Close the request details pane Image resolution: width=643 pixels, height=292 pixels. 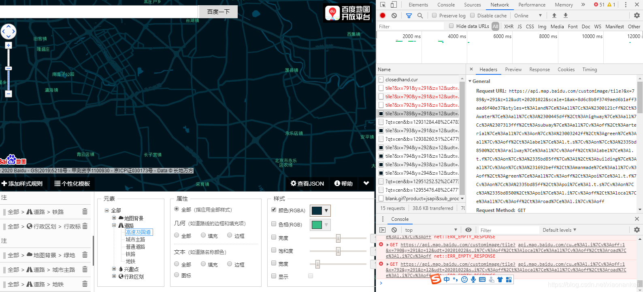click(471, 70)
